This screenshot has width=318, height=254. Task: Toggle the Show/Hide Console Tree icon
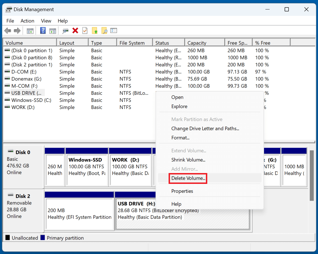(x=30, y=31)
